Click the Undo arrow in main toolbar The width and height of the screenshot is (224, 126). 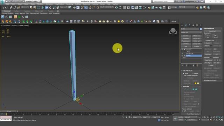3,8
